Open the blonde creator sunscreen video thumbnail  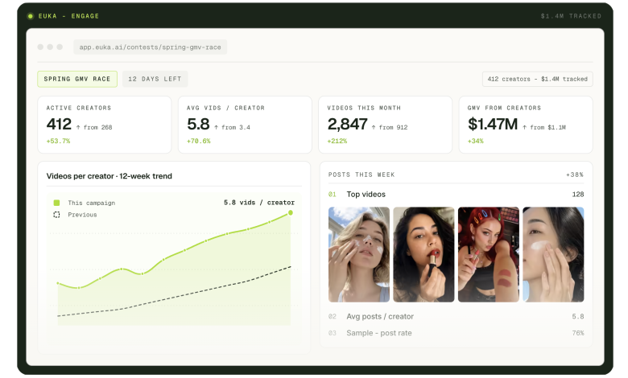pos(359,254)
